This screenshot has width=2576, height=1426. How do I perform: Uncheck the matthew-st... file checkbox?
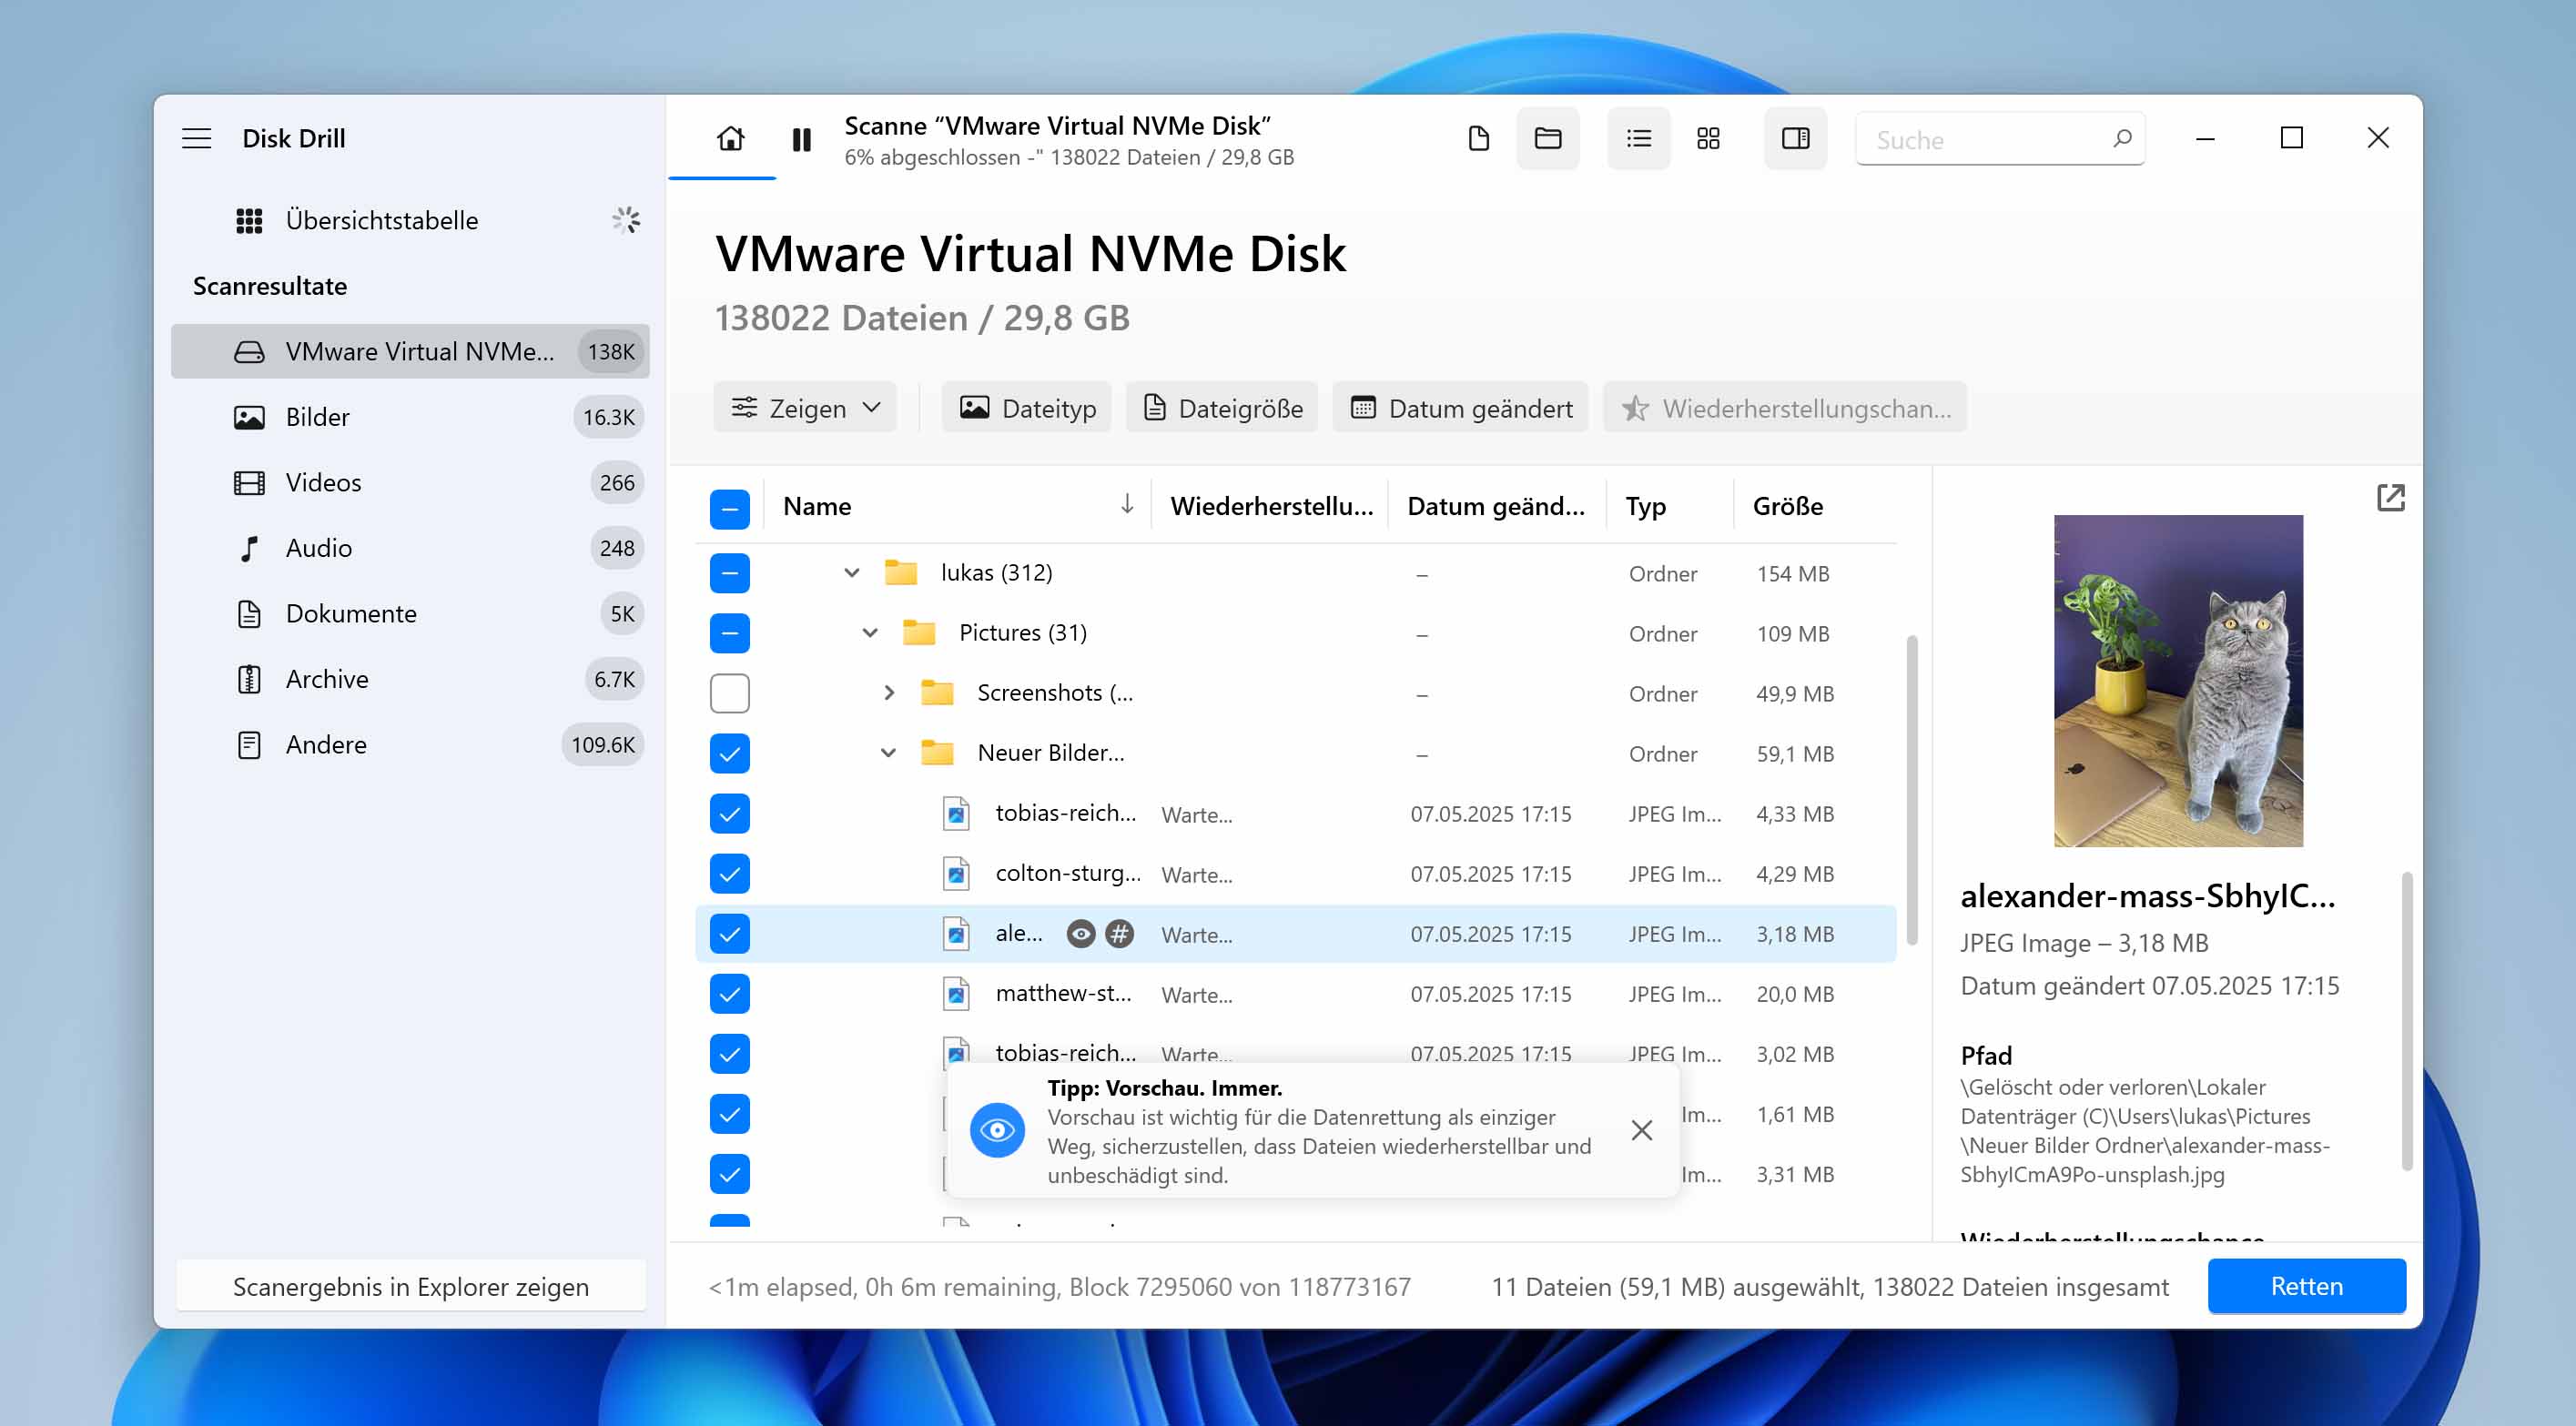click(x=729, y=993)
